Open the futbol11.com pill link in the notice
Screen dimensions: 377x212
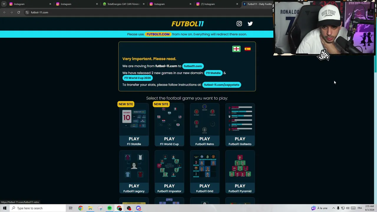tap(193, 66)
